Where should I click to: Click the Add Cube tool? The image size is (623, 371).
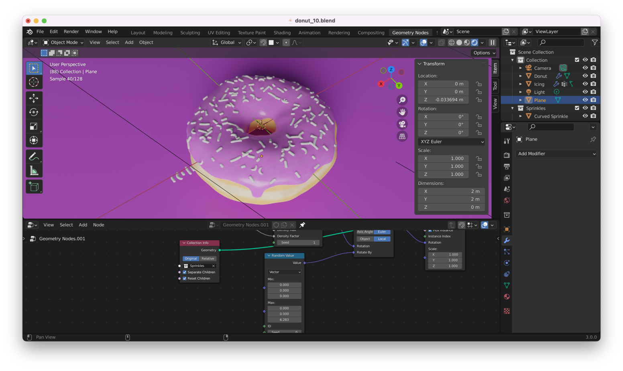click(34, 187)
